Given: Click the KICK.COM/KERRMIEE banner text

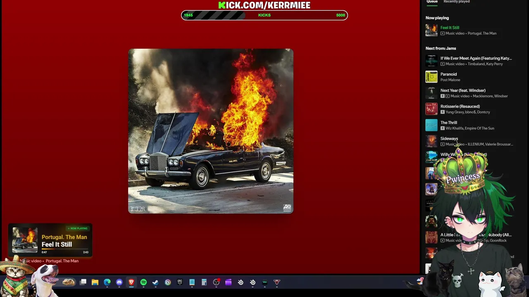Looking at the screenshot, I should [x=264, y=5].
